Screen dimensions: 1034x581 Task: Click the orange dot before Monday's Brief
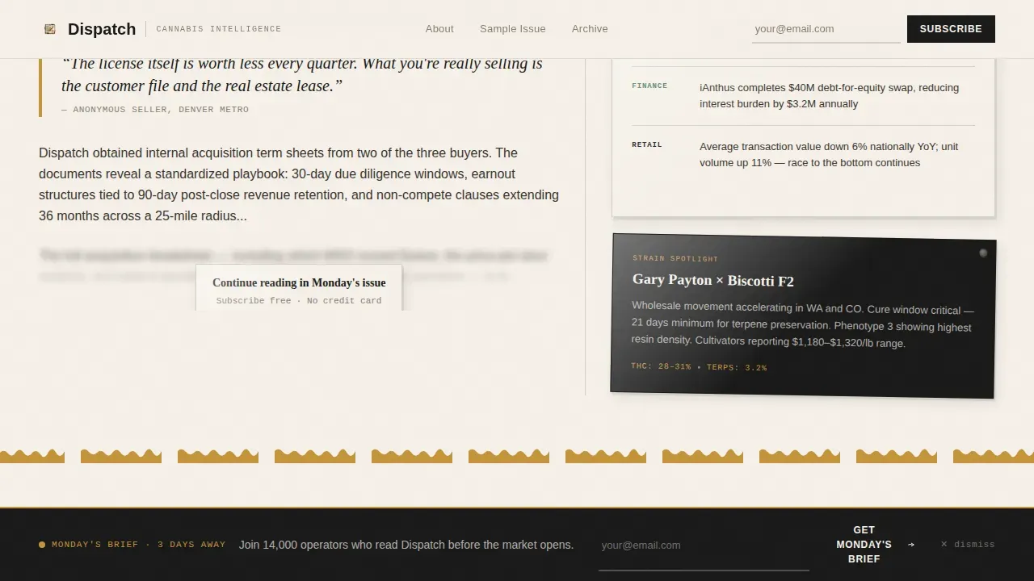coord(42,545)
